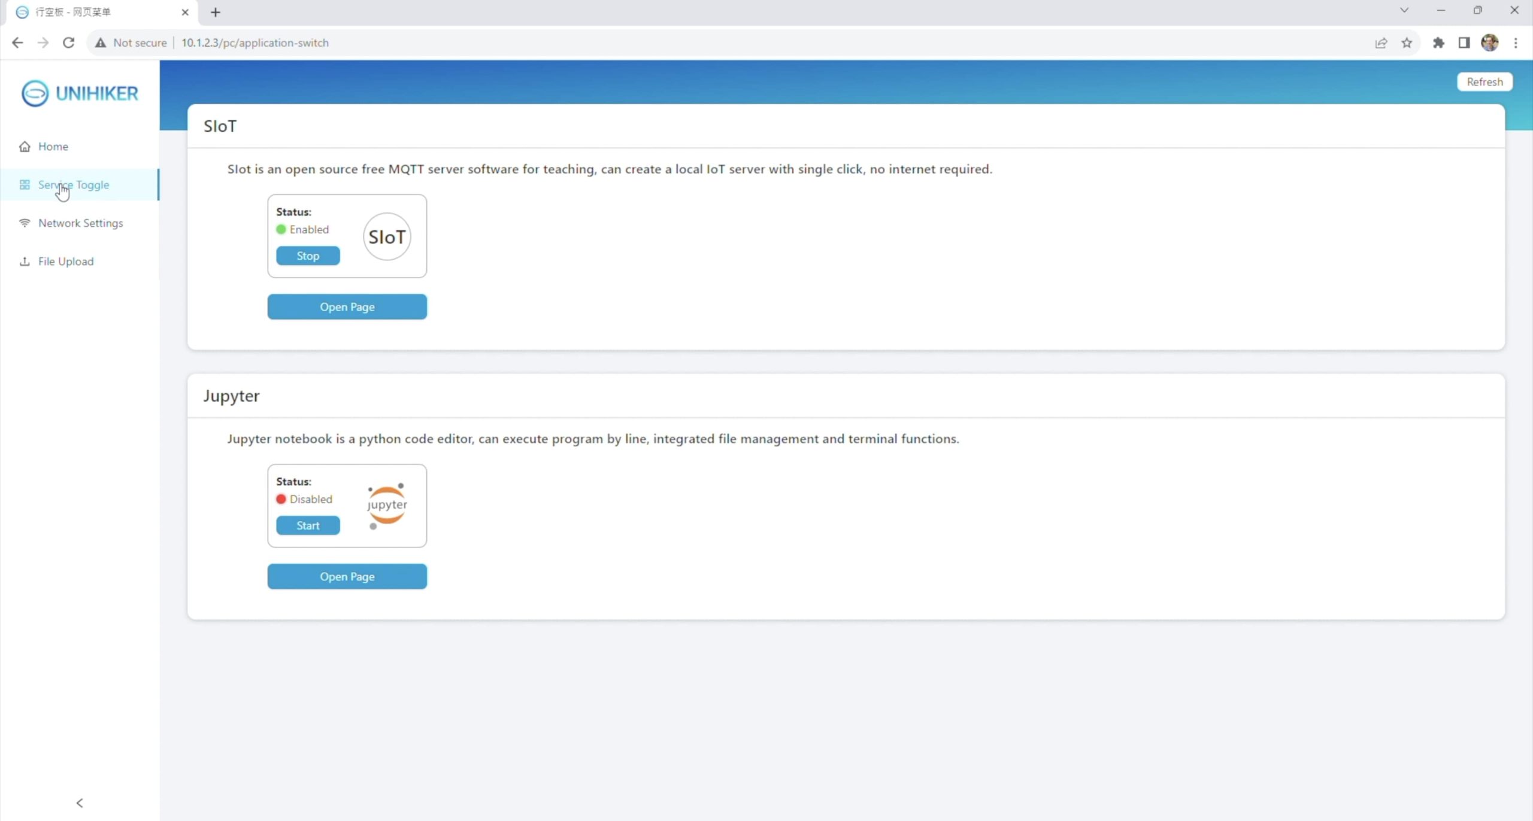Open the browser side panel icon
The image size is (1533, 821).
1464,42
